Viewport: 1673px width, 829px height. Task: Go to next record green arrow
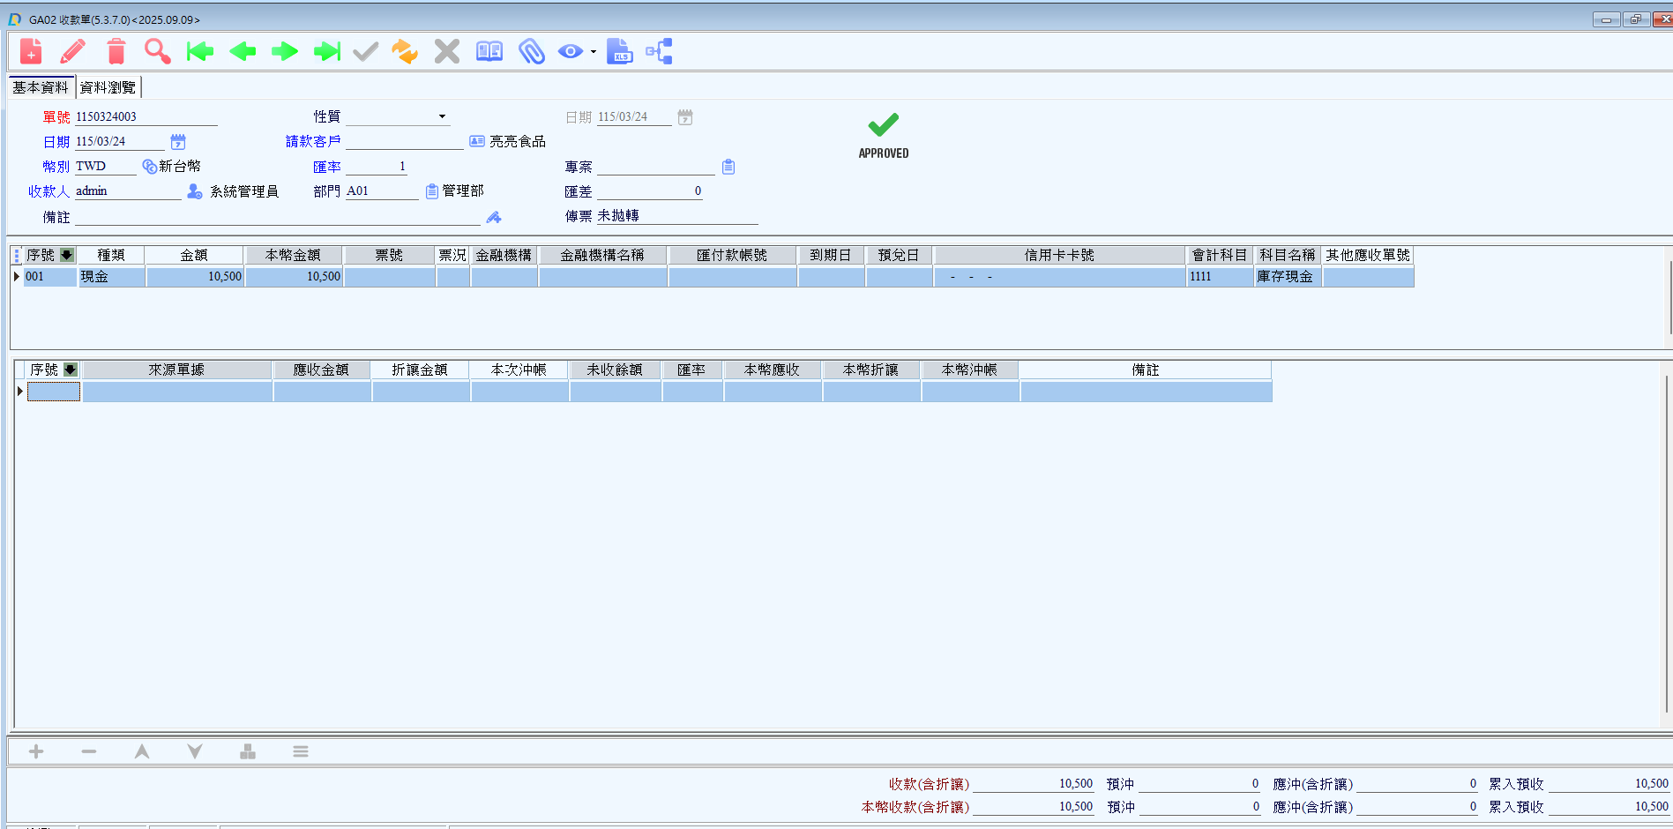(285, 52)
